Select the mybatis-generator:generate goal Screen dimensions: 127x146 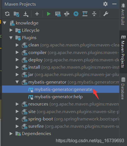point(61,89)
